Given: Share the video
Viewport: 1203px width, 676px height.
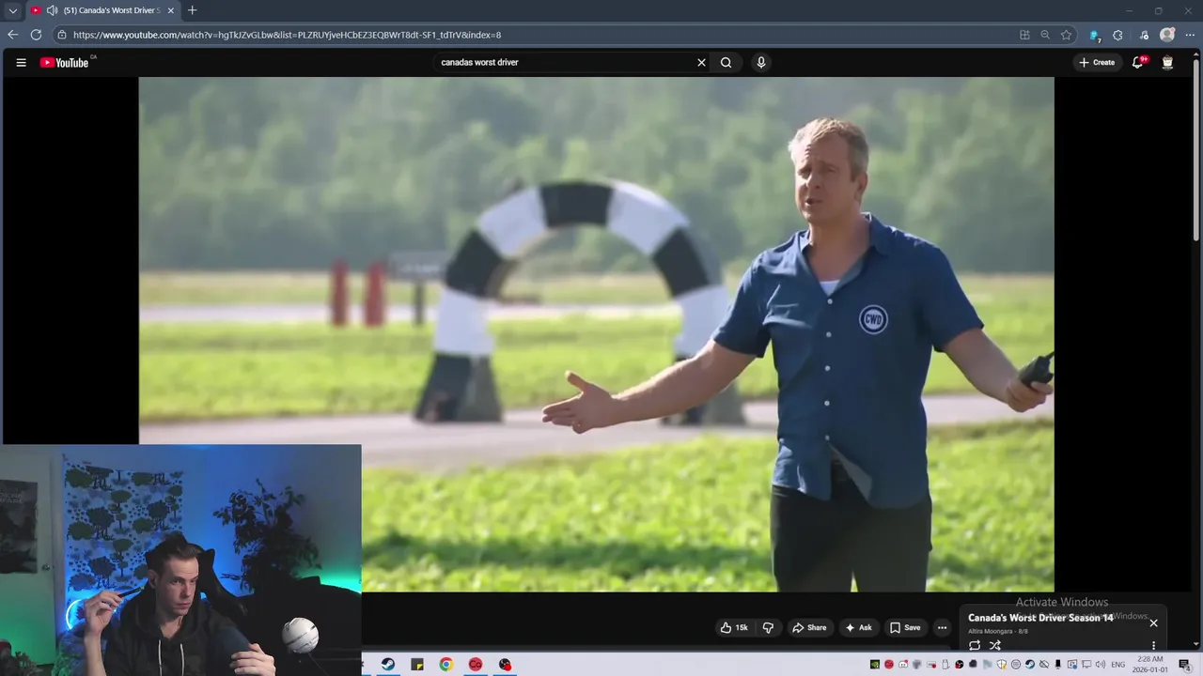Looking at the screenshot, I should point(809,627).
